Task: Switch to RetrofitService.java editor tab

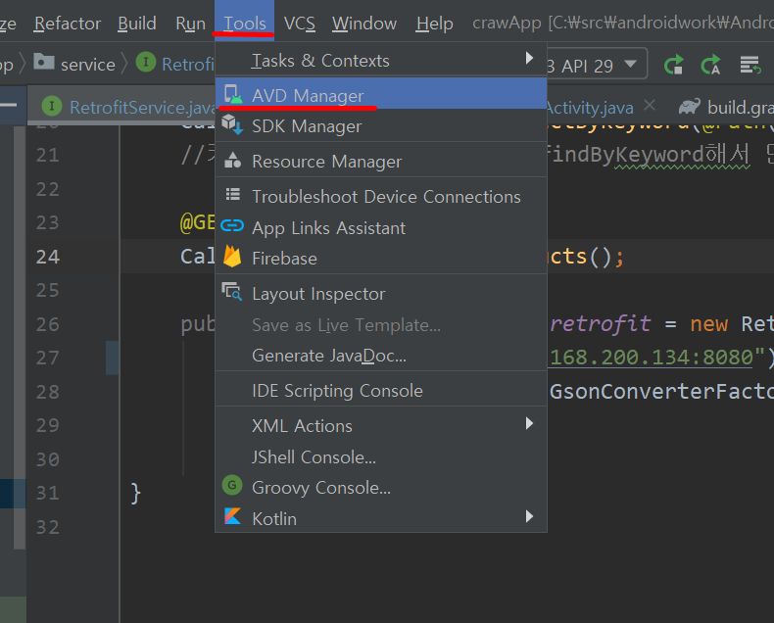Action: click(x=142, y=107)
